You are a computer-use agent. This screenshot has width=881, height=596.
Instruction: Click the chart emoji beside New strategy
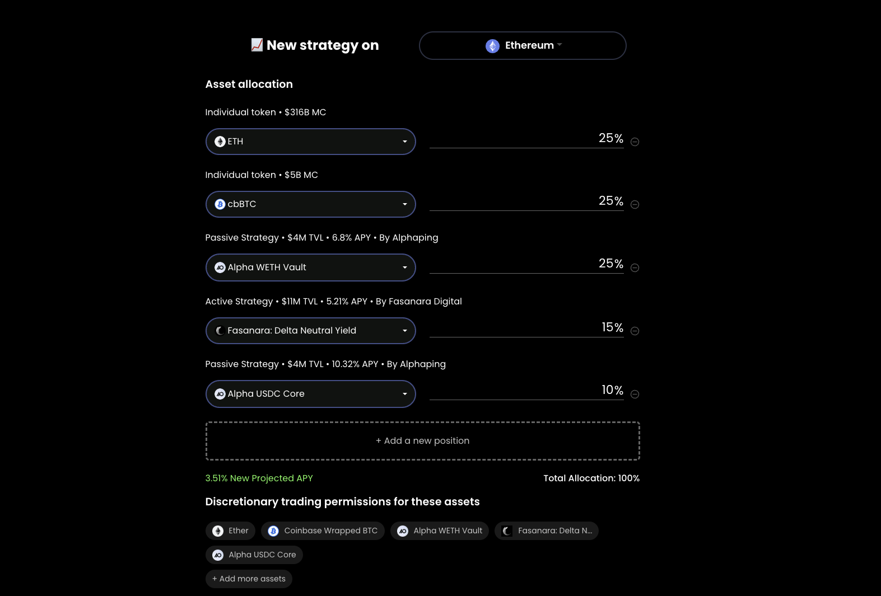[x=257, y=45]
